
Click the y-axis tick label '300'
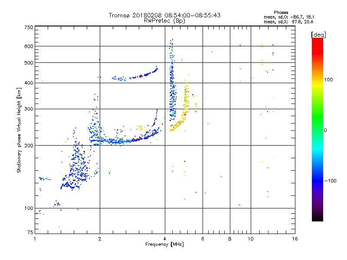(x=29, y=109)
